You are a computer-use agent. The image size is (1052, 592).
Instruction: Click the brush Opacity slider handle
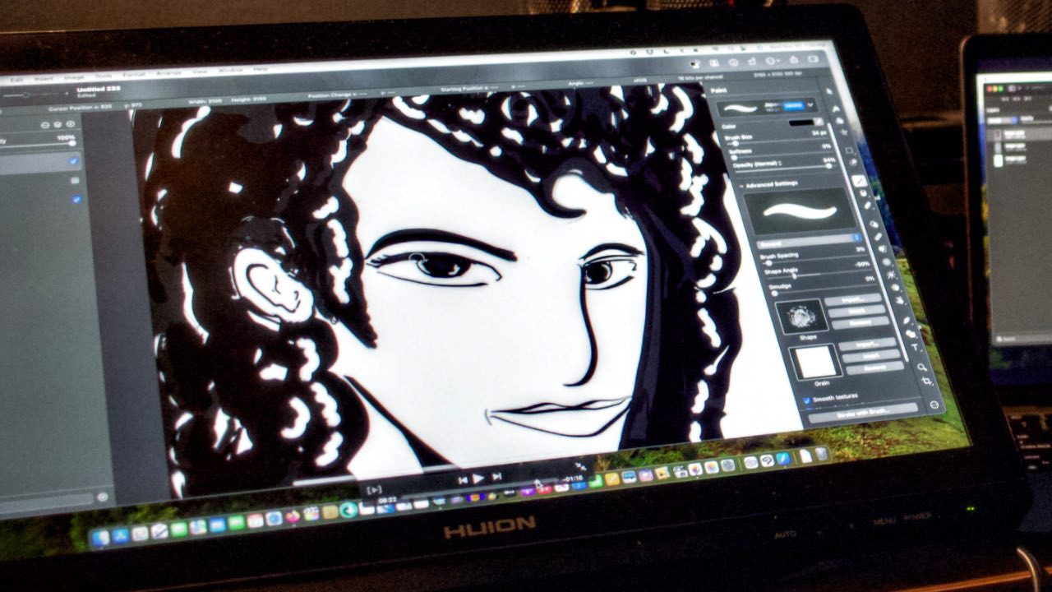click(831, 168)
